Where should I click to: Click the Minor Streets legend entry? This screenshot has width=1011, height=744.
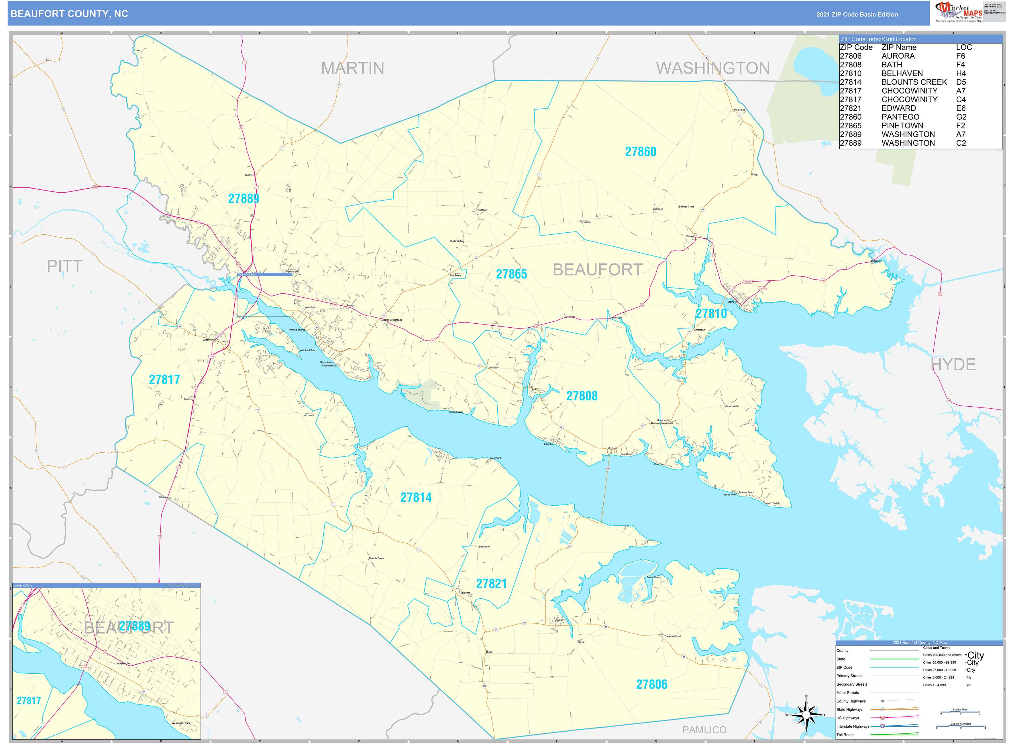877,693
